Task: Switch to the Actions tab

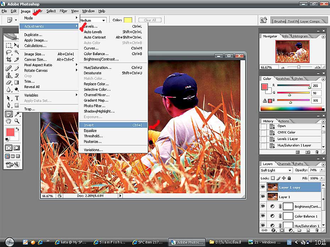Action: point(284,121)
